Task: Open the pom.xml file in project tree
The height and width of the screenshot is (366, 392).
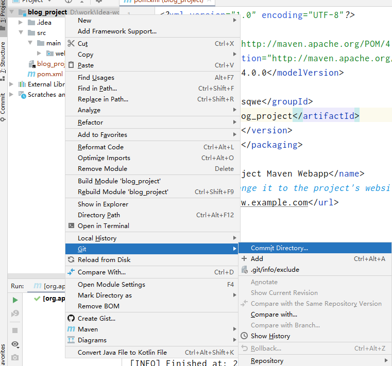Action: 50,74
